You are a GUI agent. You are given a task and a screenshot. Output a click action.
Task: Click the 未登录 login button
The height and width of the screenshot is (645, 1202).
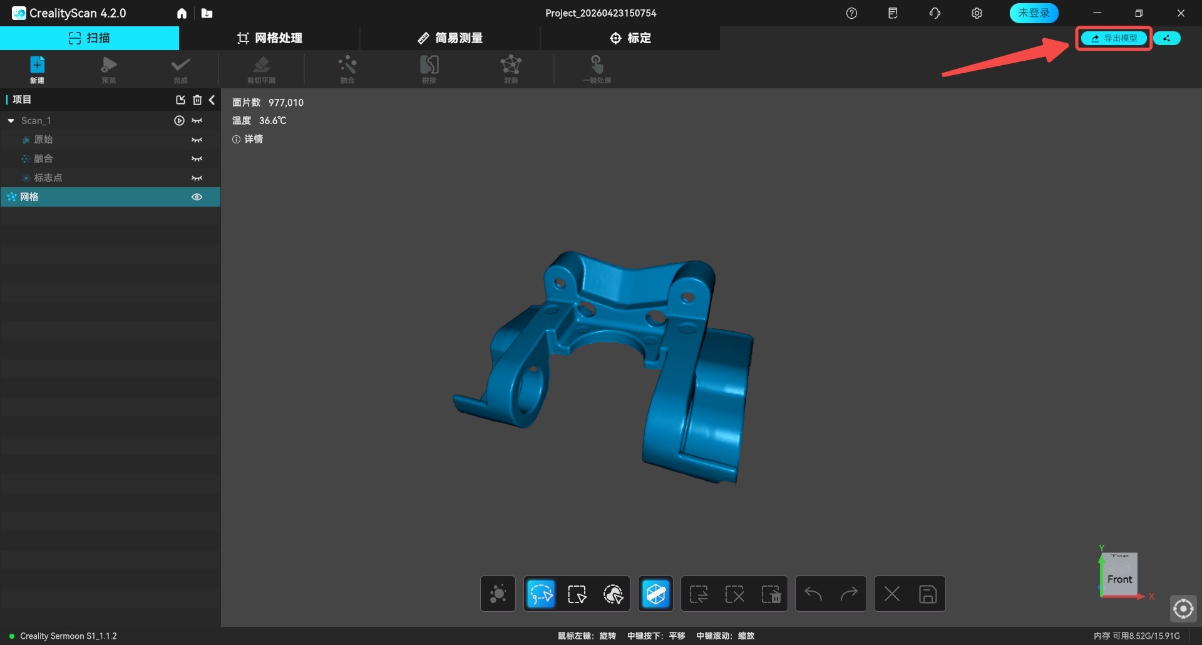[x=1033, y=13]
